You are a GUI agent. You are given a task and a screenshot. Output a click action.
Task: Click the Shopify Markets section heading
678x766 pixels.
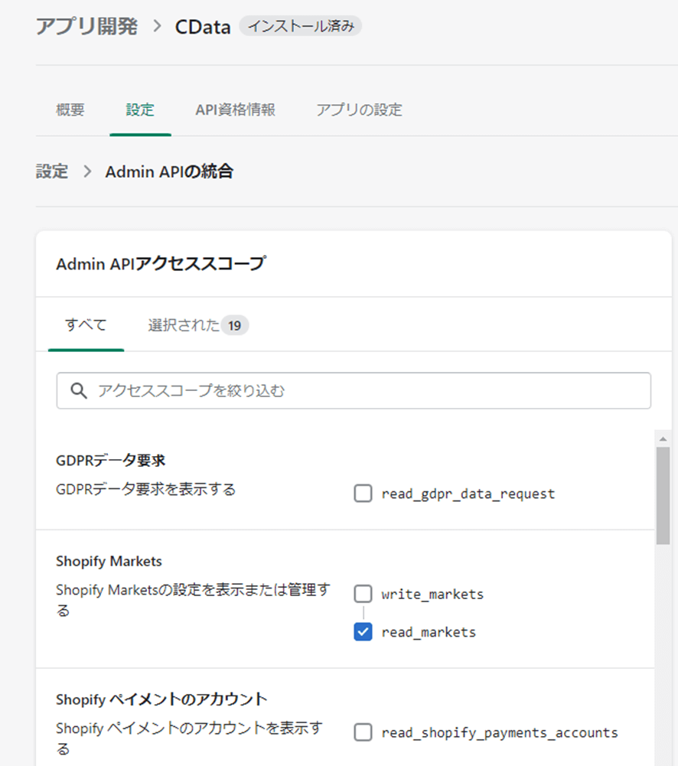[109, 562]
